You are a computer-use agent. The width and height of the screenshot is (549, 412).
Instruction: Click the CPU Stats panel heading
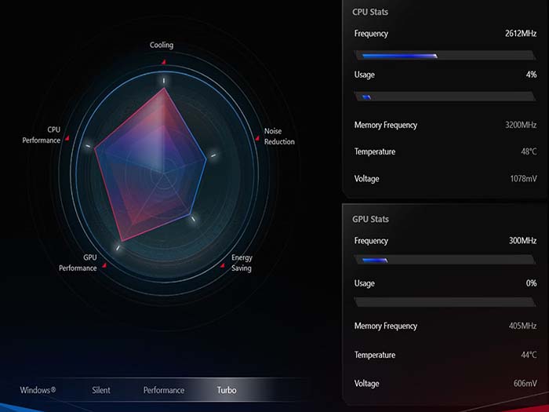pyautogui.click(x=370, y=12)
